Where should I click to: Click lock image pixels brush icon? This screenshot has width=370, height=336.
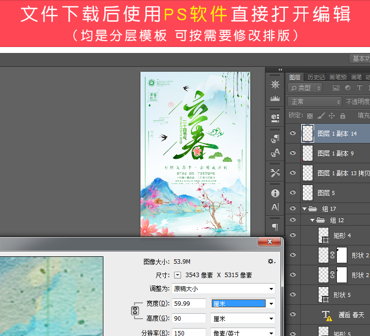[321, 116]
